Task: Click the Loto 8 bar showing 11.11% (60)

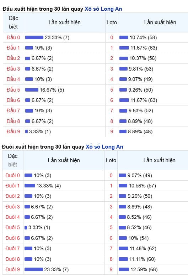Action: point(123,259)
